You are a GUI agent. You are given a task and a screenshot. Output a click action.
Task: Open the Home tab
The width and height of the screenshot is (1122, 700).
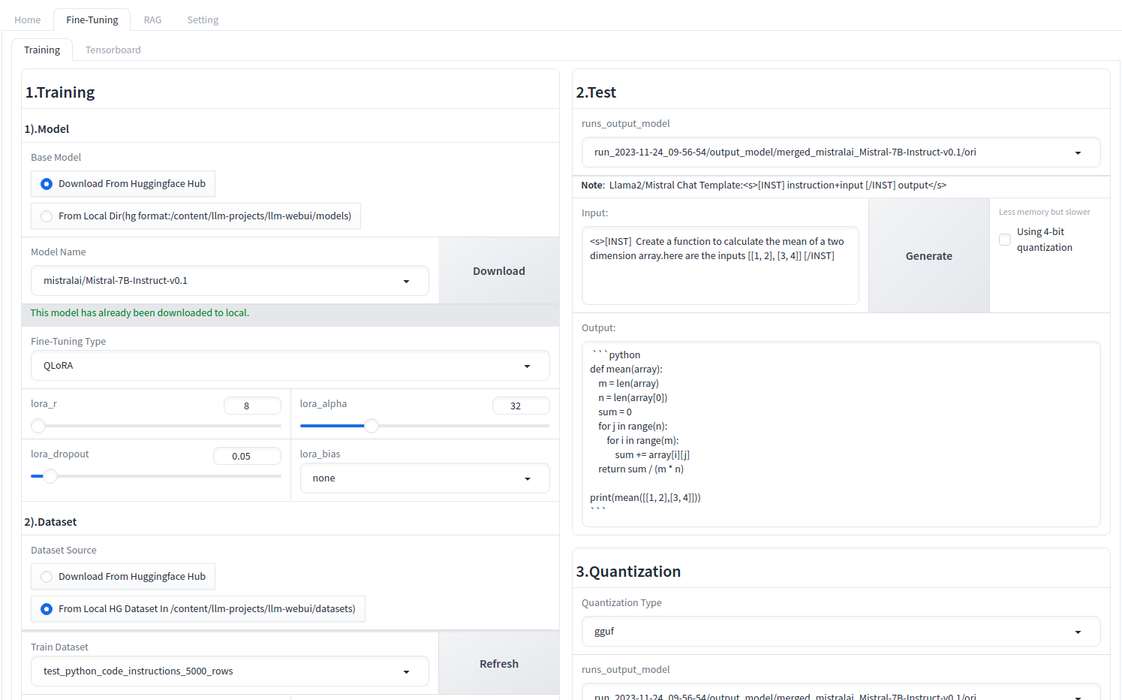pyautogui.click(x=28, y=20)
